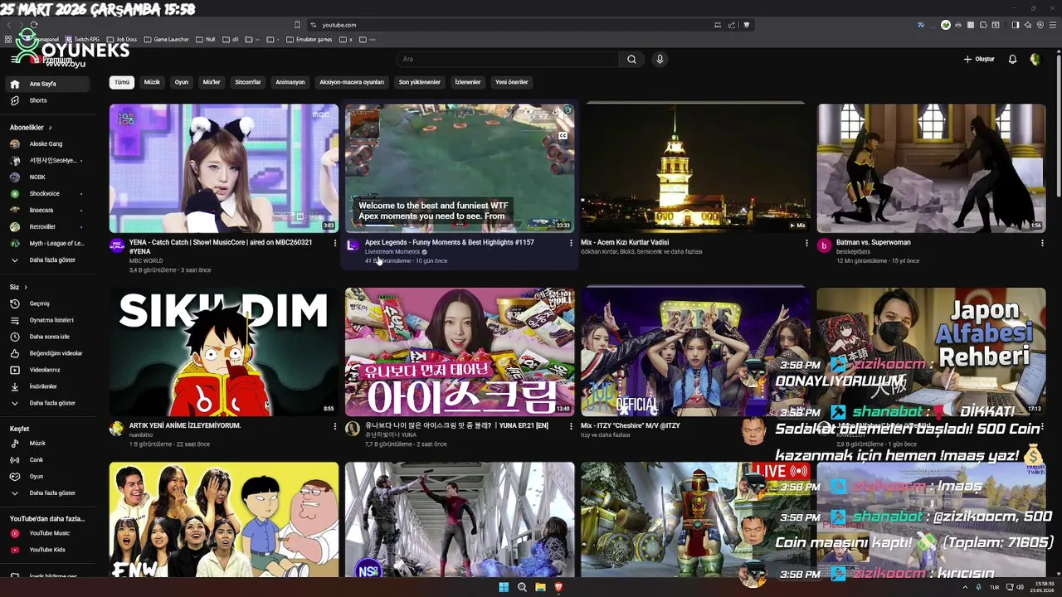
Task: Open YouTube Kids link
Action: [47, 550]
